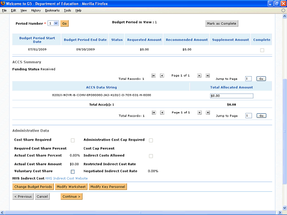Click the Mark as Complete button
The image size is (287, 215).
[221, 23]
